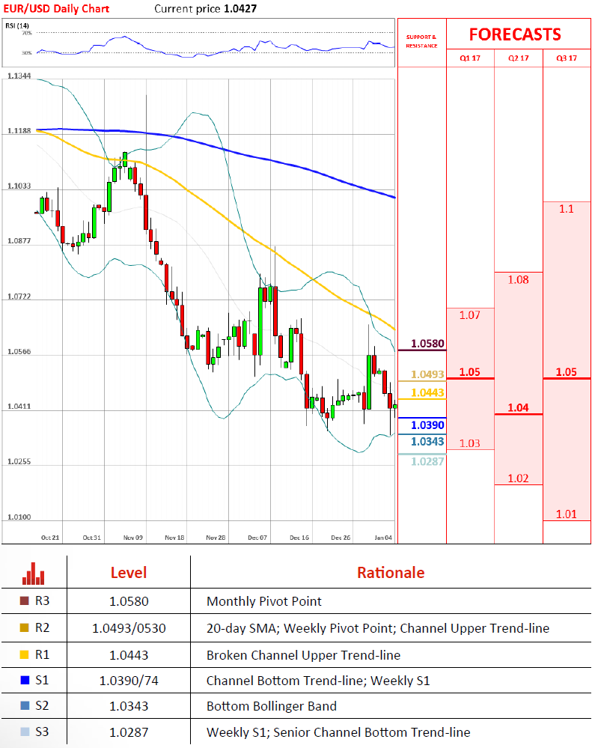Click the 1.0343 support marker beside the chart
The width and height of the screenshot is (595, 748).
pyautogui.click(x=427, y=441)
